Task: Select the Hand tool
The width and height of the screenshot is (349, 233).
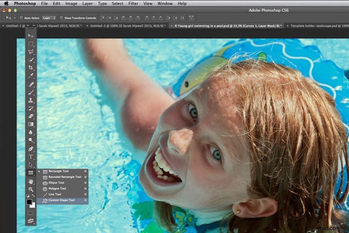Action: 31,181
